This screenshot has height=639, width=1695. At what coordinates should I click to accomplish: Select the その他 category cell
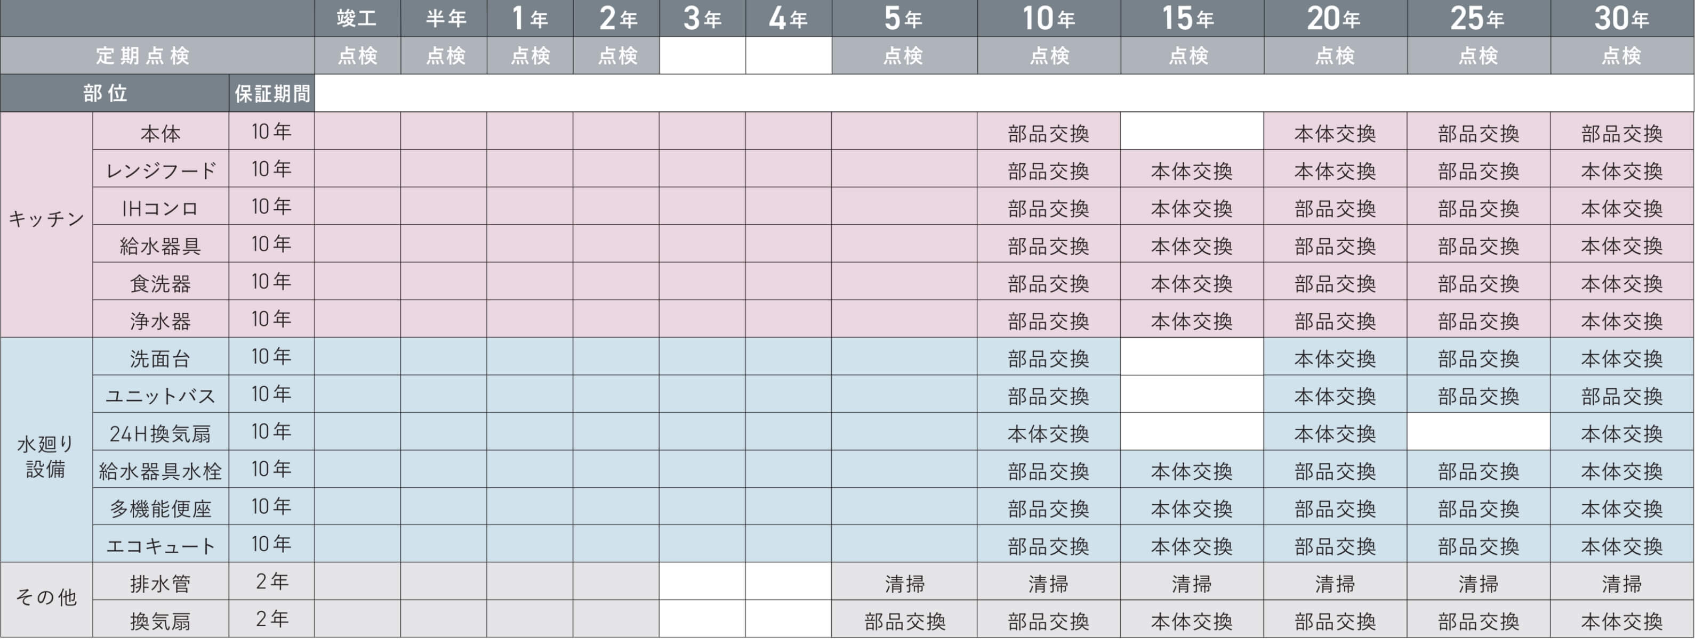click(46, 600)
